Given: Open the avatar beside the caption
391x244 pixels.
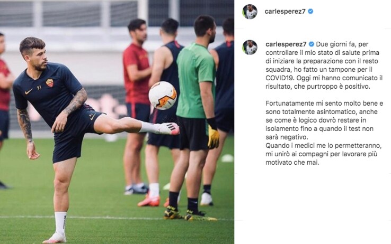Looking at the screenshot, I should [250, 48].
